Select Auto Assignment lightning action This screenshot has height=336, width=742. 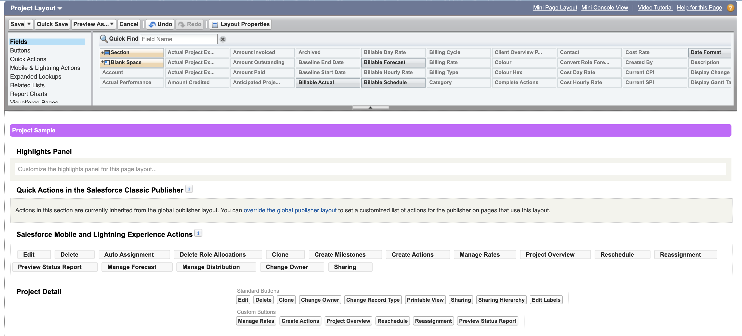click(x=134, y=255)
